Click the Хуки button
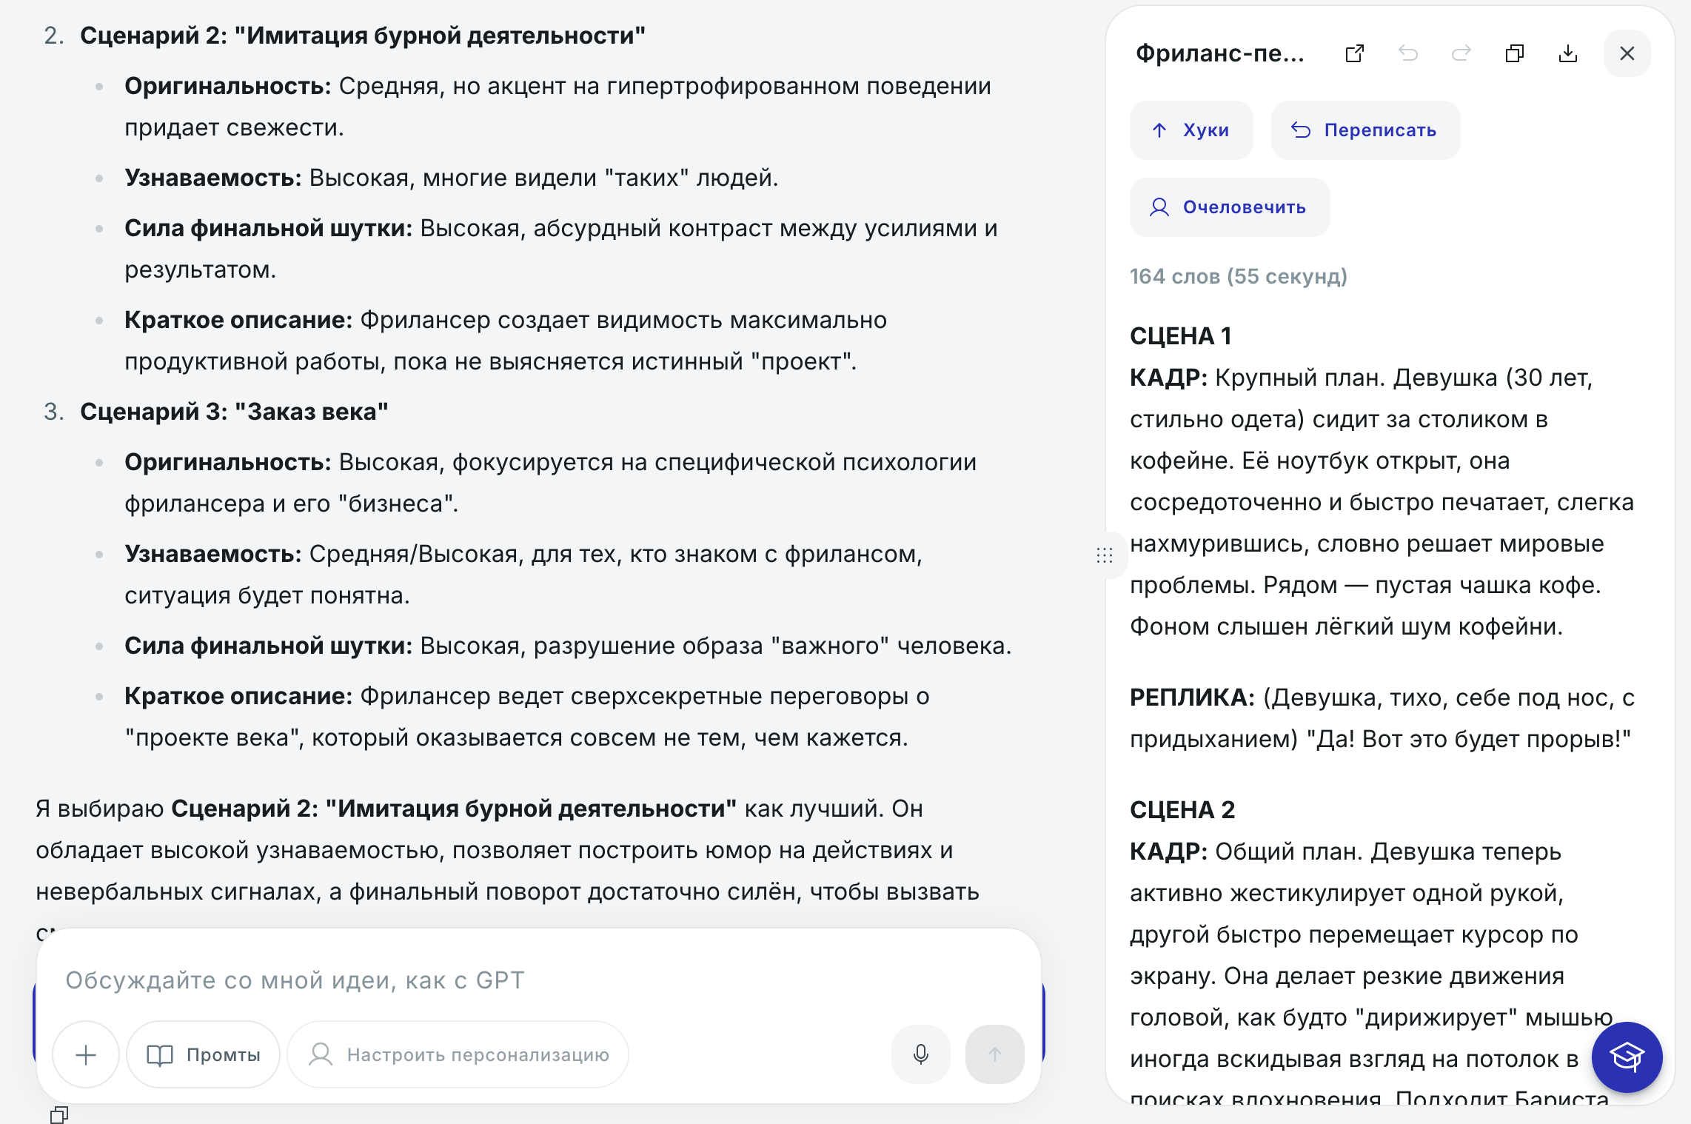 [1191, 130]
